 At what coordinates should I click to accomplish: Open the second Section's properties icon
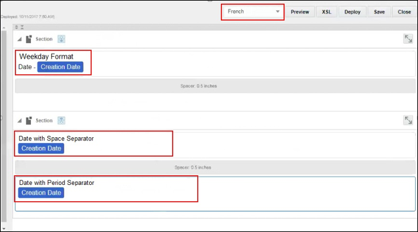pos(61,121)
